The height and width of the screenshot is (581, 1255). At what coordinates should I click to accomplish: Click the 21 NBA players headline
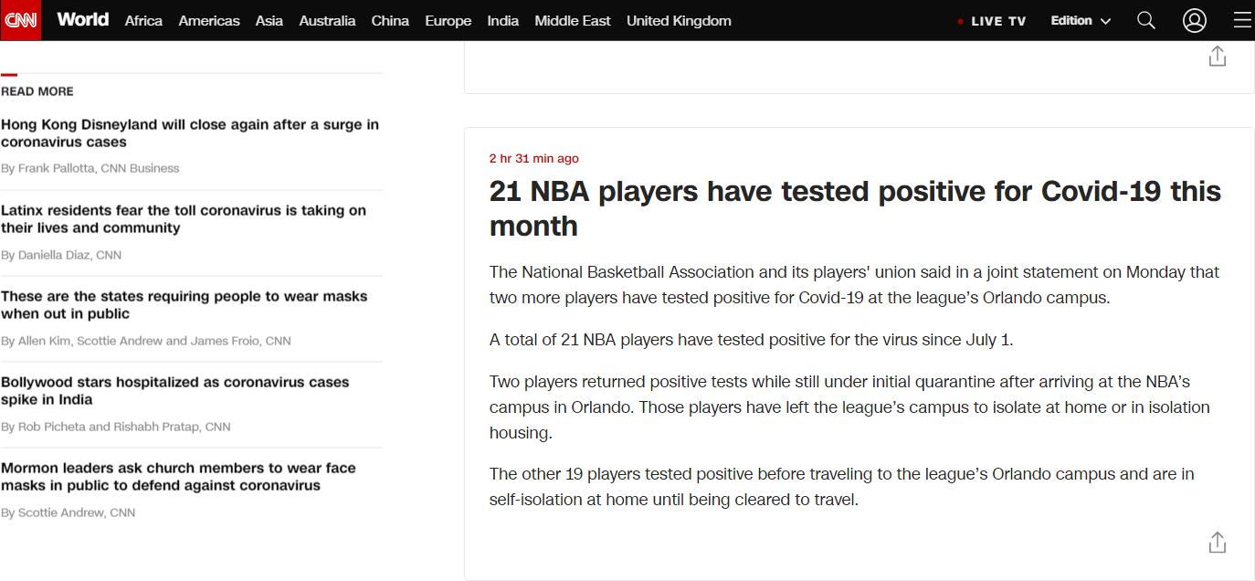tap(855, 208)
